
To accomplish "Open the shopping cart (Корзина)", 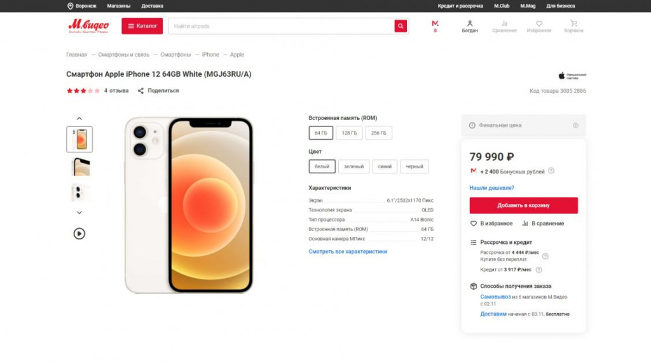I will 573,24.
